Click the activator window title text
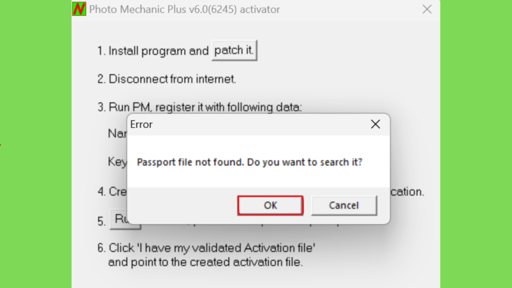The image size is (512, 288). (184, 9)
